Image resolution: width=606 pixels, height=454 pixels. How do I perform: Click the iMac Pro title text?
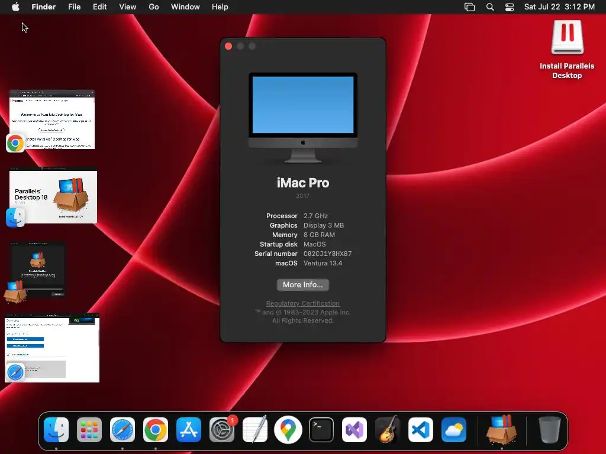click(x=302, y=183)
